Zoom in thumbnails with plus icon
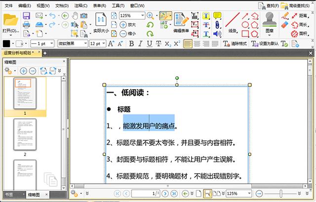The width and height of the screenshot is (316, 202). pyautogui.click(x=23, y=71)
